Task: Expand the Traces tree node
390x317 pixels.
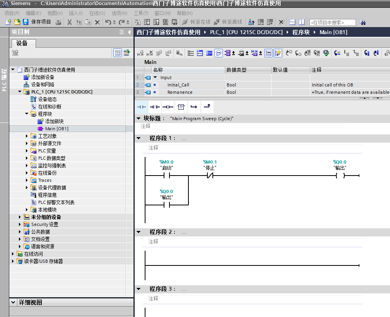Action: (27, 180)
